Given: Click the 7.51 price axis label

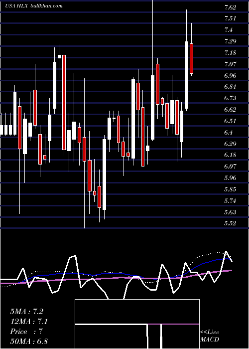Looking at the screenshot, I should pos(230,18).
